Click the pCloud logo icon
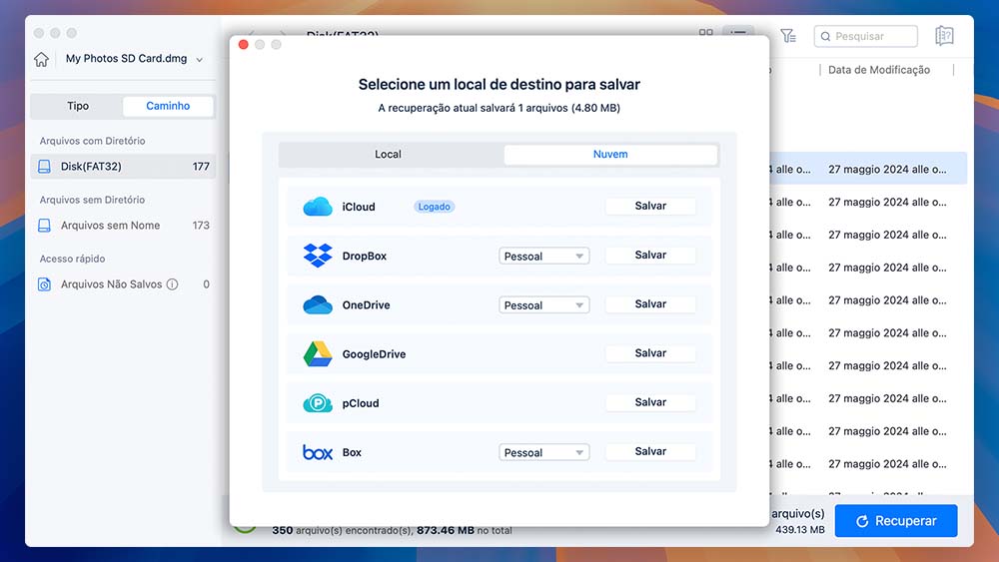This screenshot has height=562, width=999. coord(318,403)
